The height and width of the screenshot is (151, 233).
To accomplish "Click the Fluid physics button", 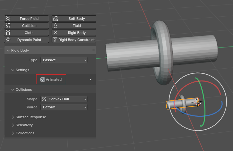I will pyautogui.click(x=74, y=26).
